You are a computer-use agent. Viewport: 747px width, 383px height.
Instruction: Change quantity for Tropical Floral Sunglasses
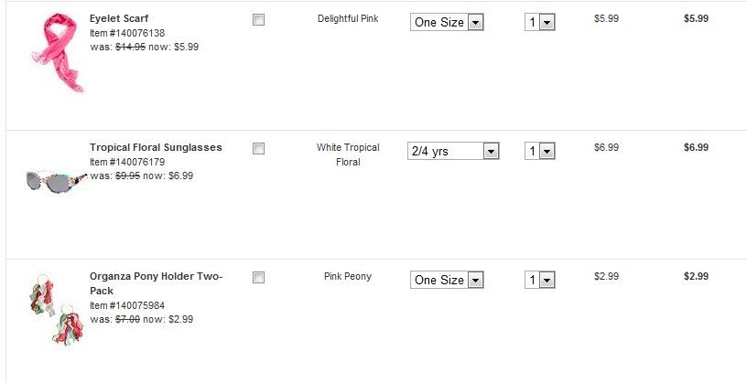click(540, 151)
